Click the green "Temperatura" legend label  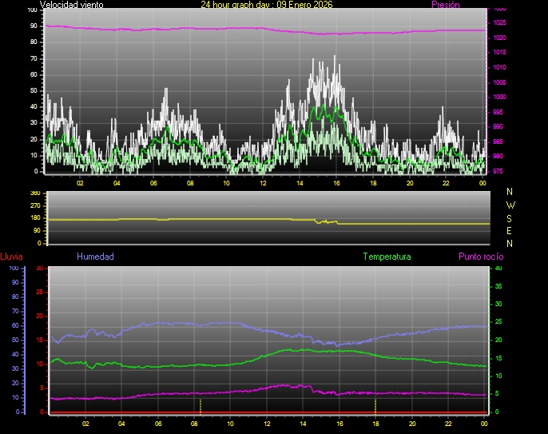(x=387, y=257)
